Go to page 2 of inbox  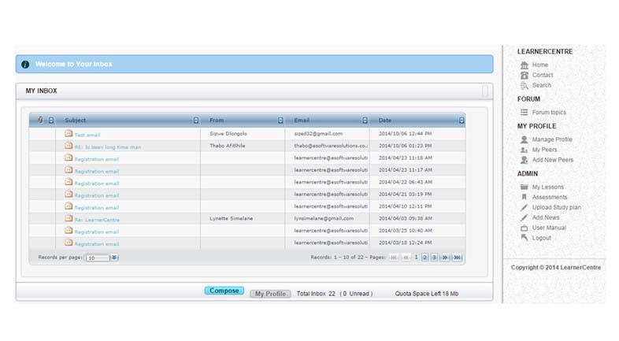point(425,258)
